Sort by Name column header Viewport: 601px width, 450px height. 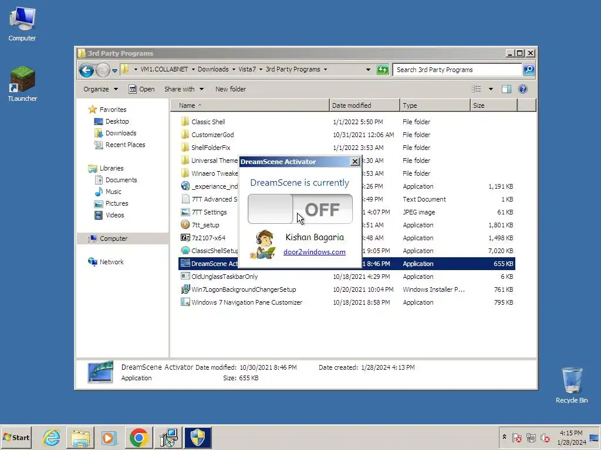[x=249, y=105]
